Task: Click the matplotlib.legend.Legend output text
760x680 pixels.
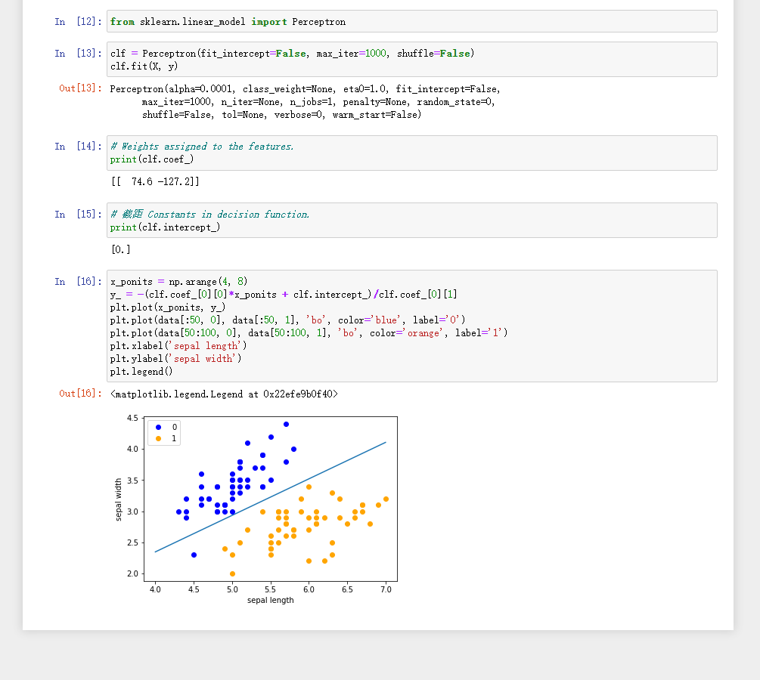Action: pyautogui.click(x=224, y=394)
